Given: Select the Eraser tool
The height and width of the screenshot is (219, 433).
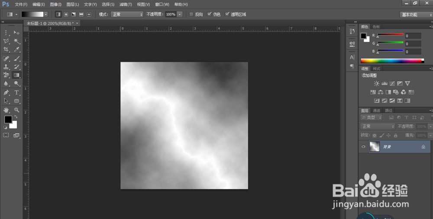Looking at the screenshot, I should click(x=6, y=75).
